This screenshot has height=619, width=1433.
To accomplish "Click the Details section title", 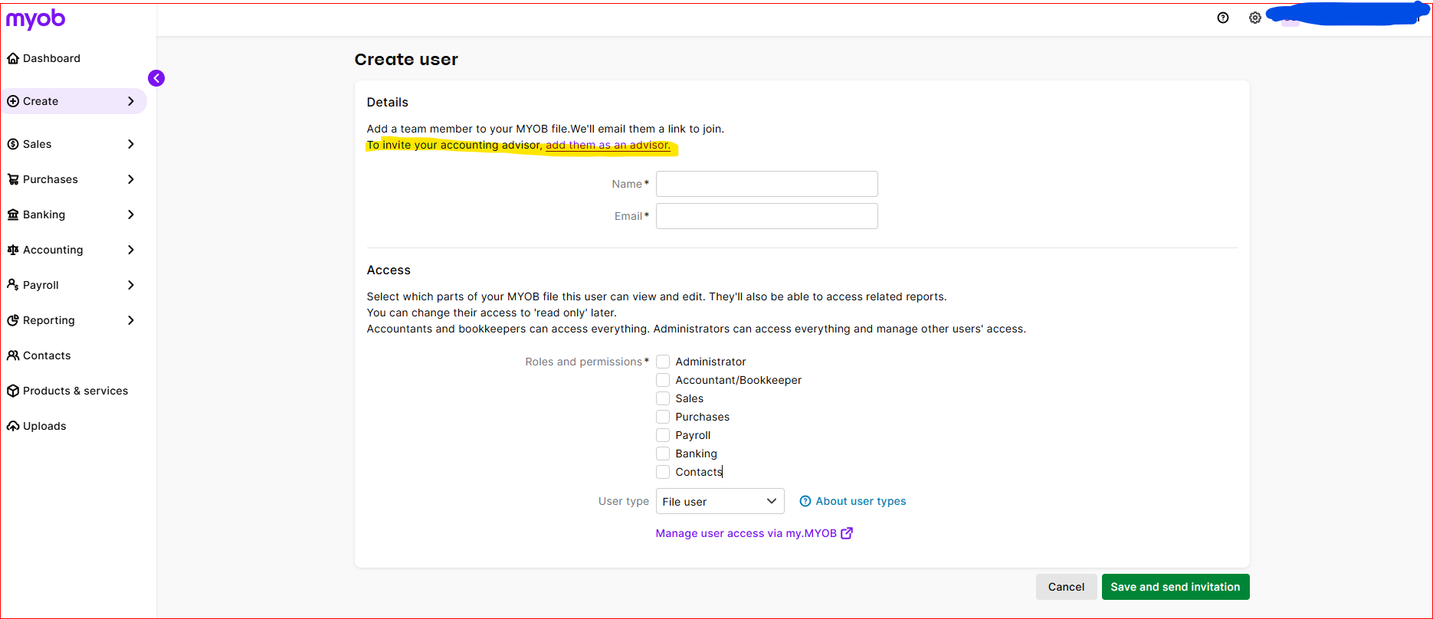I will pyautogui.click(x=388, y=102).
